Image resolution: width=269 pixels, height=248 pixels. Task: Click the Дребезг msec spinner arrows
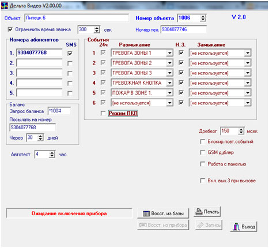(241, 131)
